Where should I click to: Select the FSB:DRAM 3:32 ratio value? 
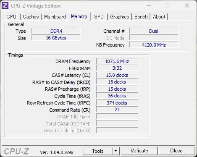(117, 68)
